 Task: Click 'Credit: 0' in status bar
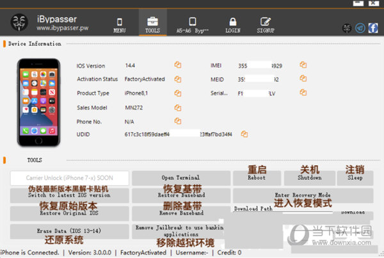229,253
